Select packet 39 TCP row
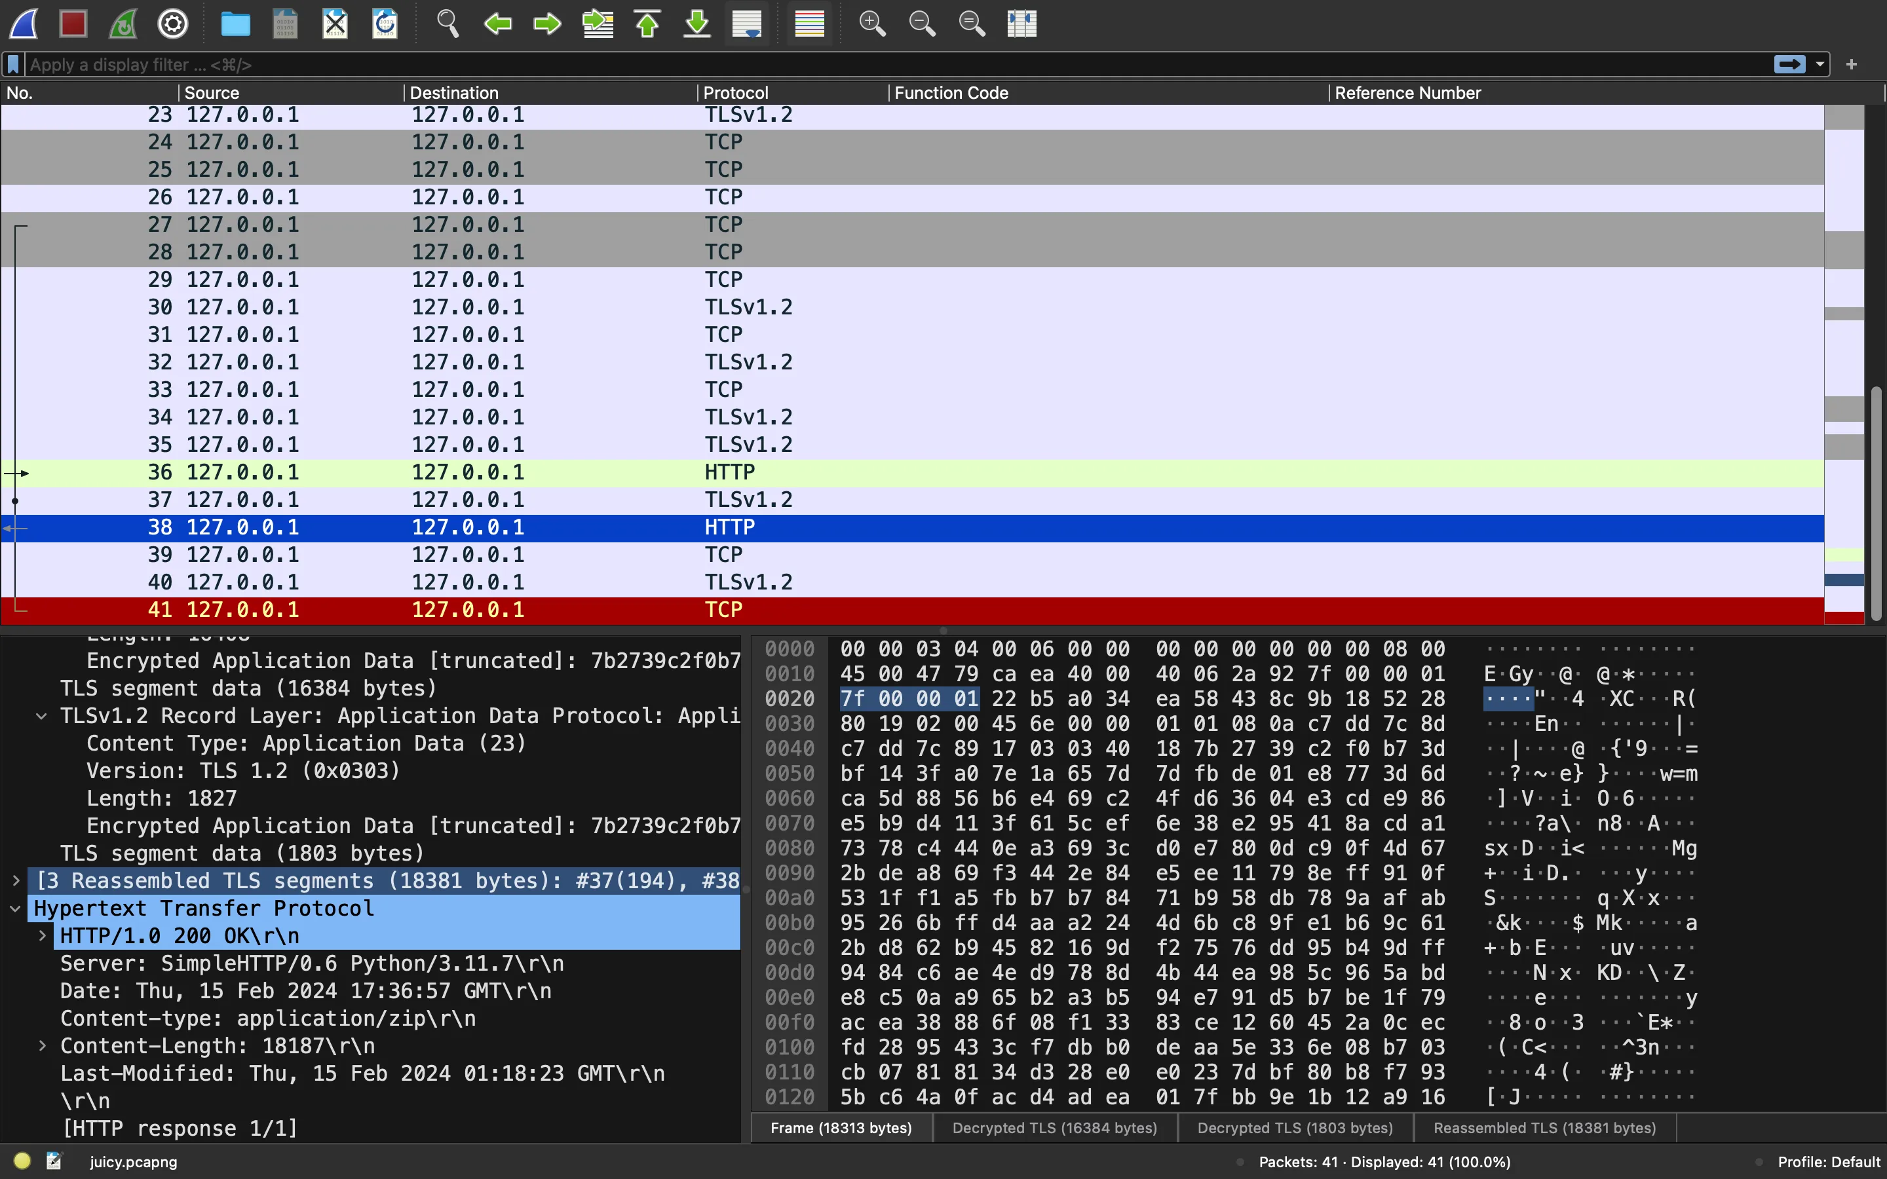Image resolution: width=1887 pixels, height=1179 pixels. click(x=912, y=555)
